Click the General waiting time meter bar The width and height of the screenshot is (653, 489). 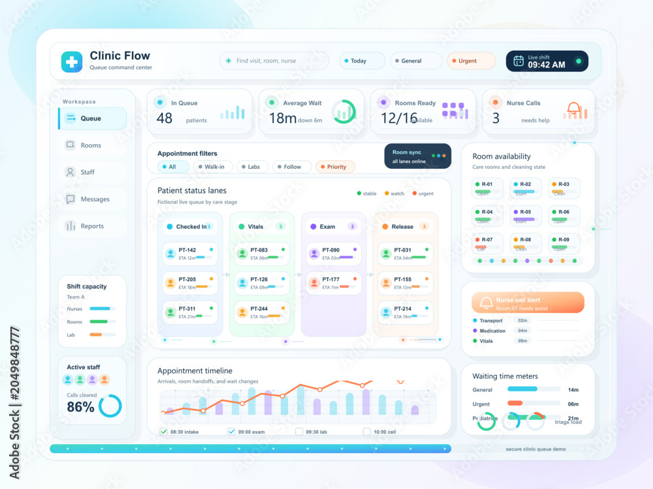(x=534, y=389)
